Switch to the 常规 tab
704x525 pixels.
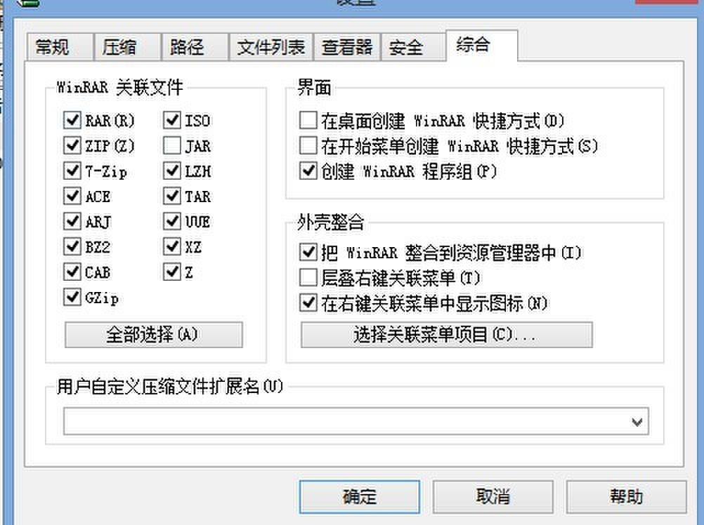pyautogui.click(x=55, y=46)
